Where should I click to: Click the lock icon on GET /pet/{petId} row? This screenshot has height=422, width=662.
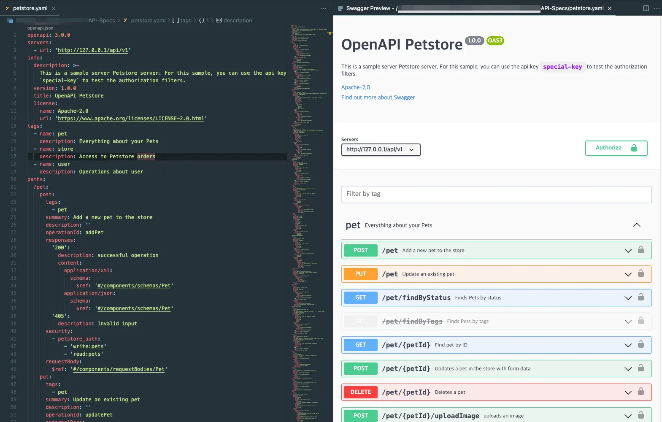pos(641,344)
